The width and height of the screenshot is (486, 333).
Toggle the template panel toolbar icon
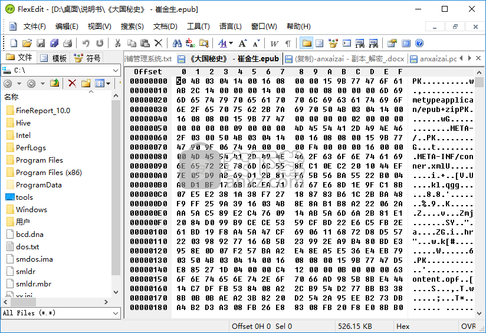click(x=320, y=43)
